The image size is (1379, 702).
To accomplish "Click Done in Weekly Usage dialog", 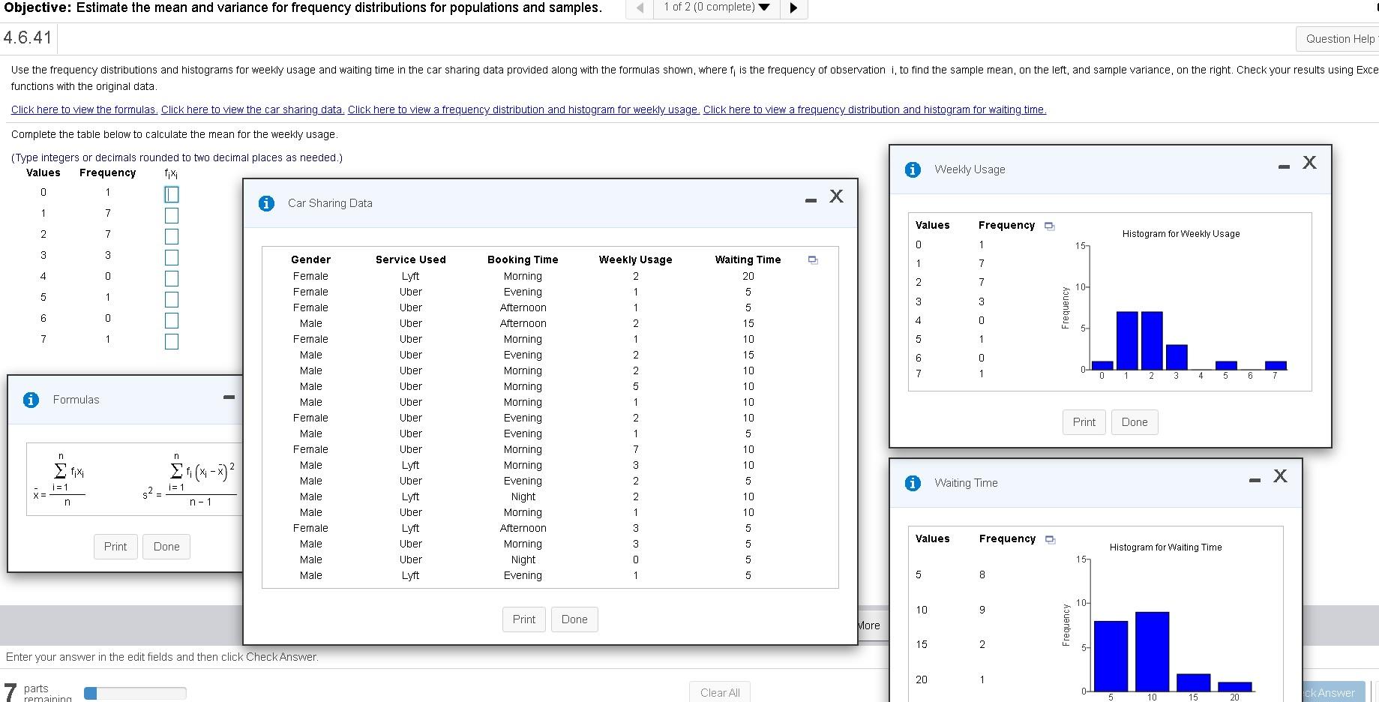I will (1135, 422).
